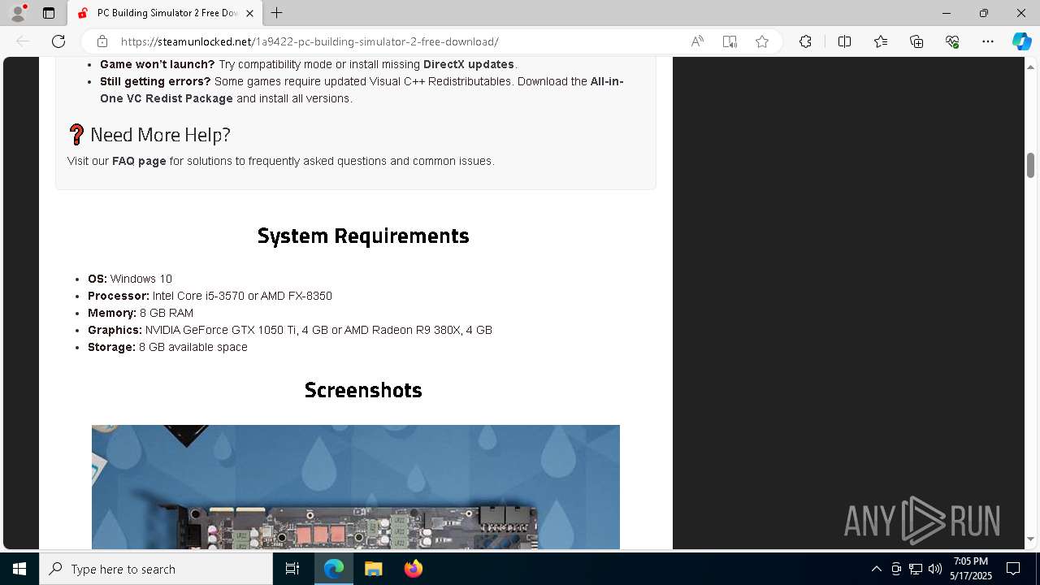Image resolution: width=1040 pixels, height=585 pixels.
Task: Open the Extensions puzzle icon
Action: pyautogui.click(x=805, y=41)
